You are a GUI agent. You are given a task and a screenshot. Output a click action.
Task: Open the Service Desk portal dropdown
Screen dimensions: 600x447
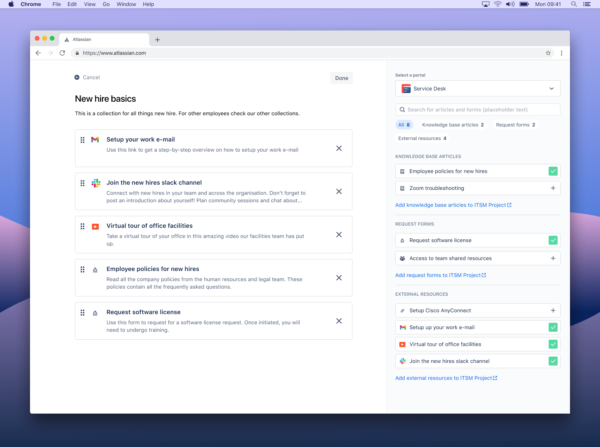(x=478, y=89)
